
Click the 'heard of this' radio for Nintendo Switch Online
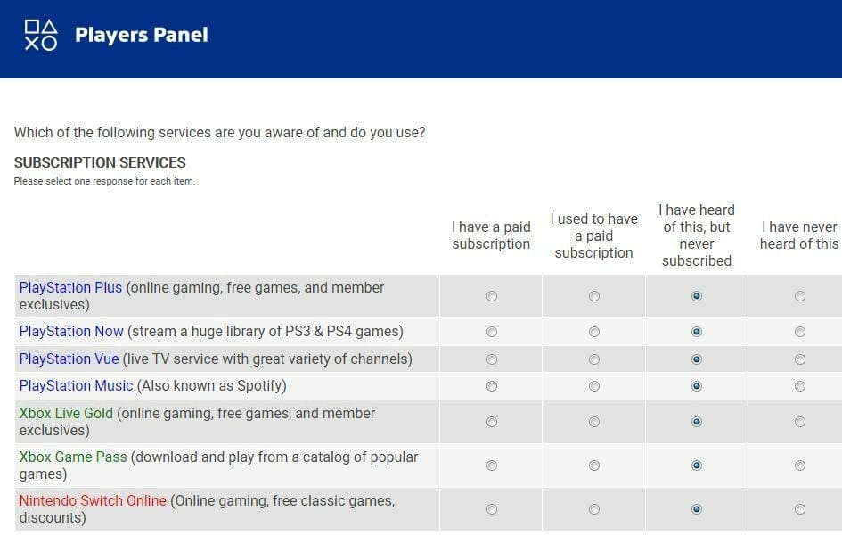[x=697, y=509]
